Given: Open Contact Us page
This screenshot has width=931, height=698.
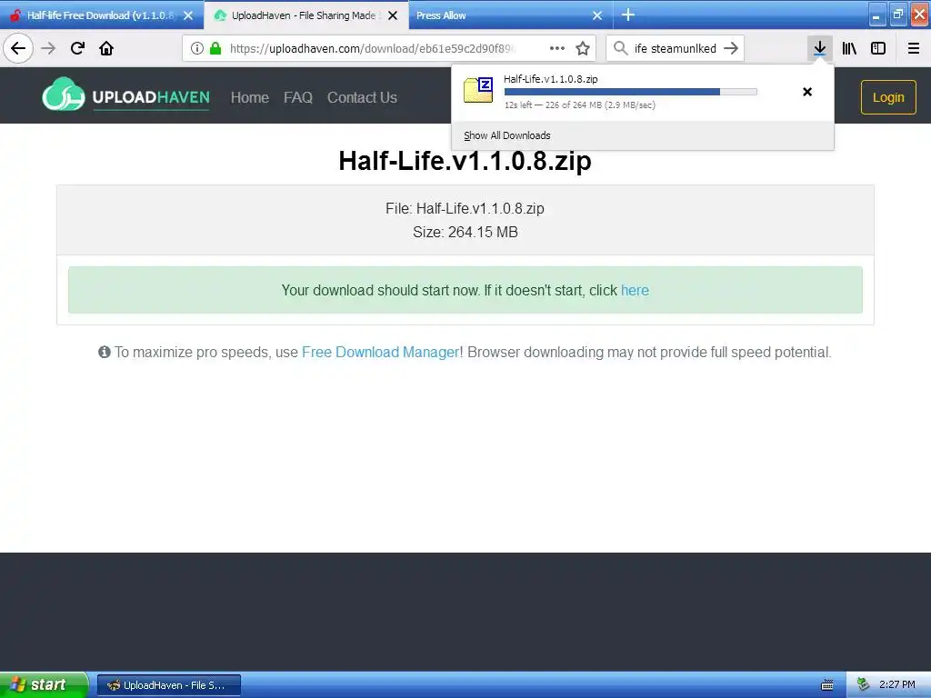Looking at the screenshot, I should (362, 97).
